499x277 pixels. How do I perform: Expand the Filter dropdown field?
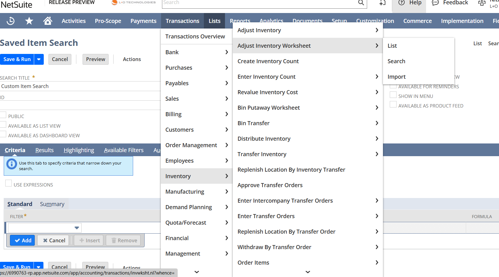77,228
